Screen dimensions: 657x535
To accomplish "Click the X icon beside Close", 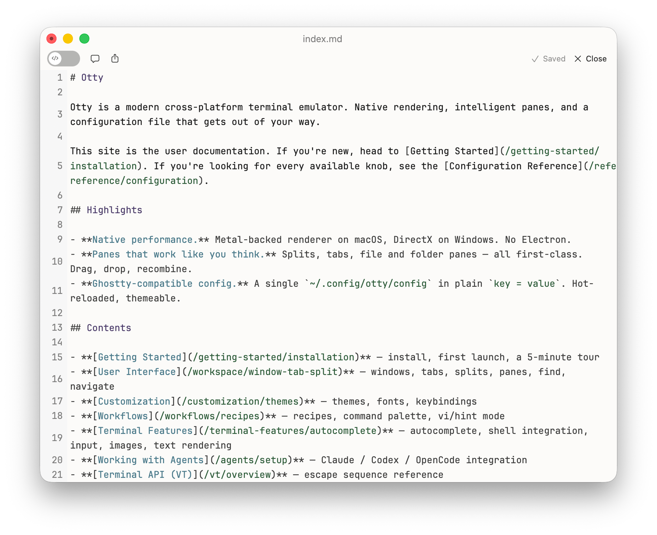I will pyautogui.click(x=578, y=59).
